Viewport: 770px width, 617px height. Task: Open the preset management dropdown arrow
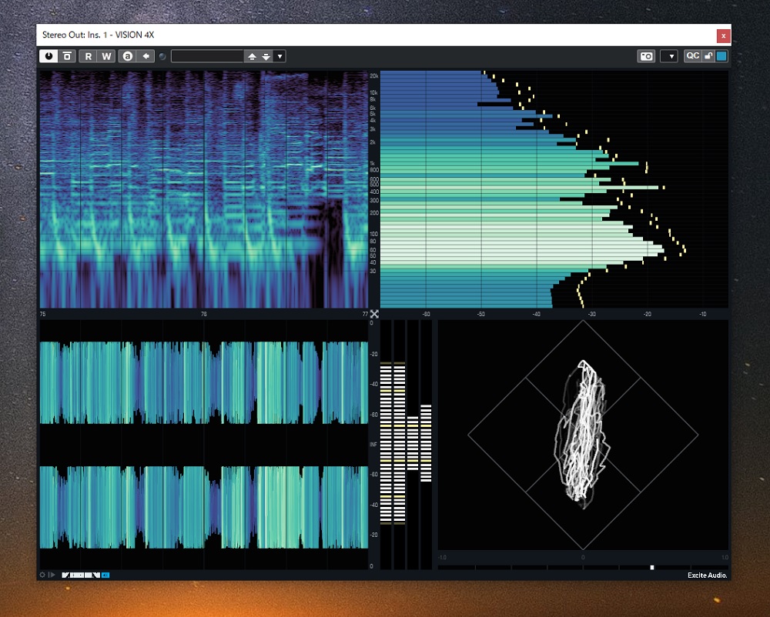pyautogui.click(x=280, y=55)
